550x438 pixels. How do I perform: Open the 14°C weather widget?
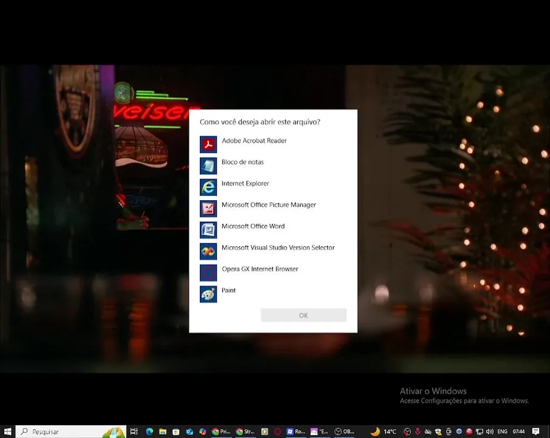point(383,431)
